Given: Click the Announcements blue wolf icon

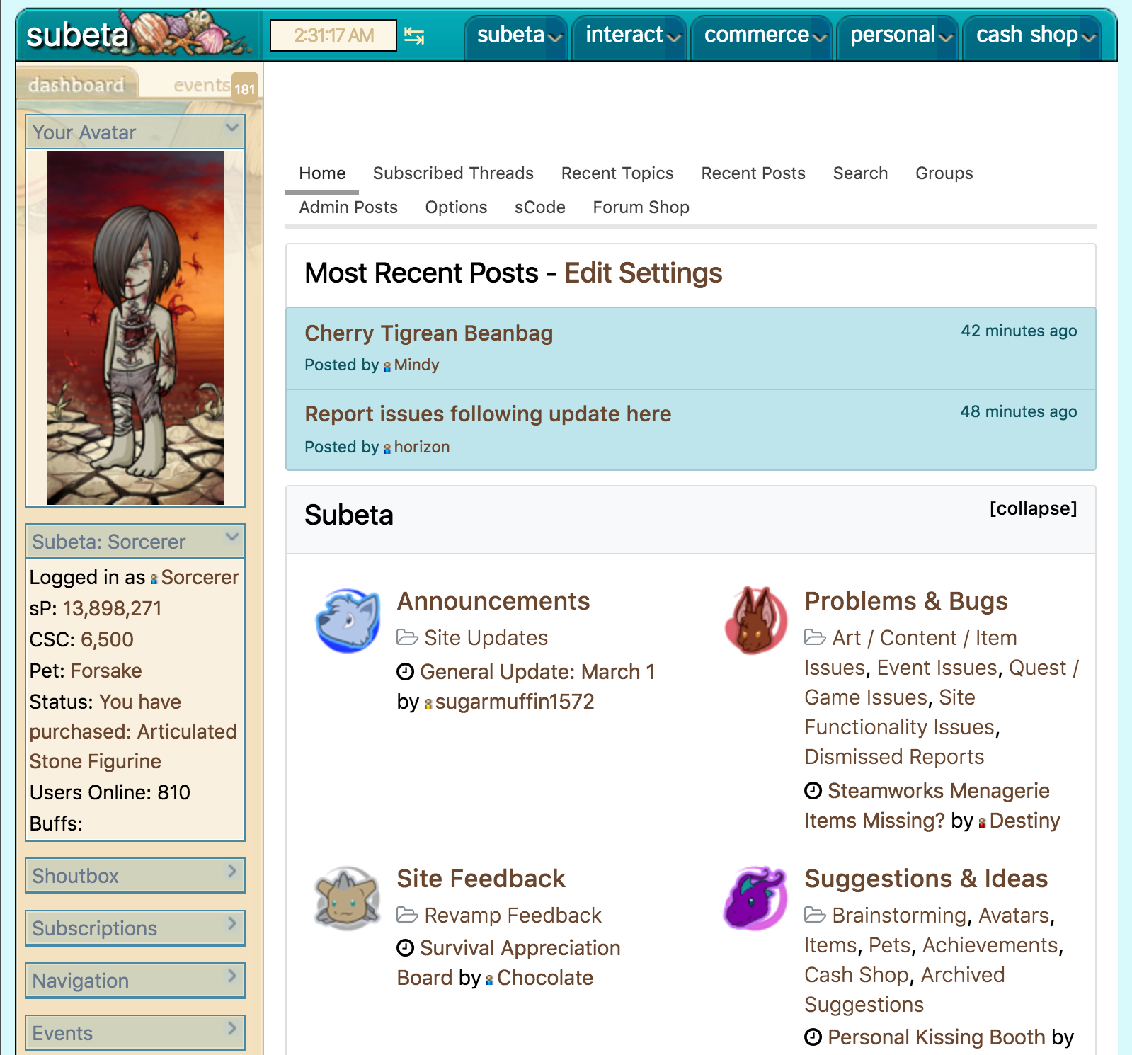Looking at the screenshot, I should click(x=348, y=620).
